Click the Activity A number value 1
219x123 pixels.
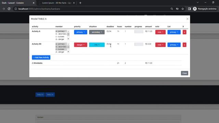click(x=125, y=31)
